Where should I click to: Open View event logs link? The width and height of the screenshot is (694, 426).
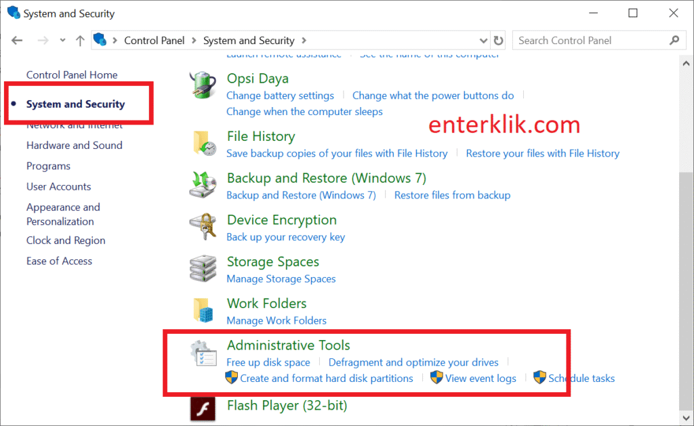(481, 379)
